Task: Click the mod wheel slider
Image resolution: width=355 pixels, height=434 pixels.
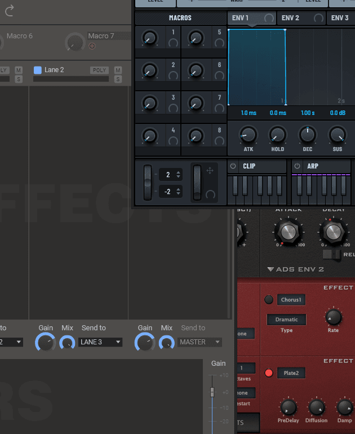Action: pos(197,183)
